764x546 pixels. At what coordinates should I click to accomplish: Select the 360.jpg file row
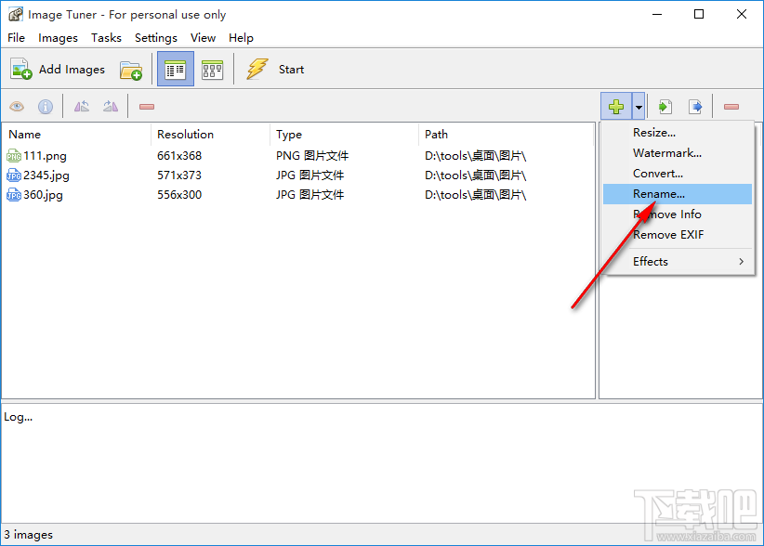298,195
